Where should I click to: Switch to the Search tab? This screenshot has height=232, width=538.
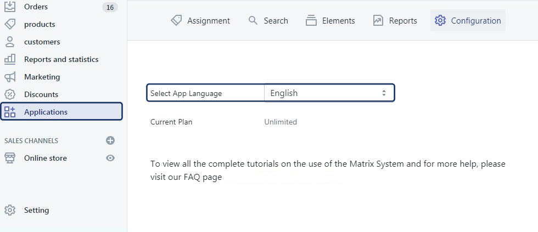pos(268,21)
